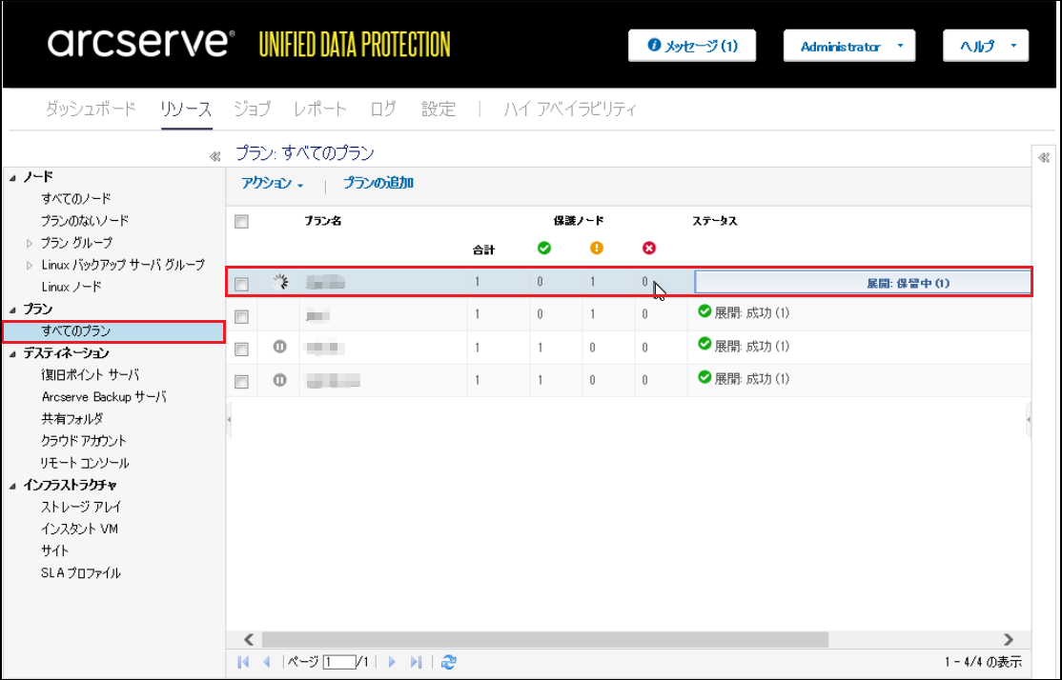Switch to the ログ tab
The image size is (1062, 680).
click(383, 109)
